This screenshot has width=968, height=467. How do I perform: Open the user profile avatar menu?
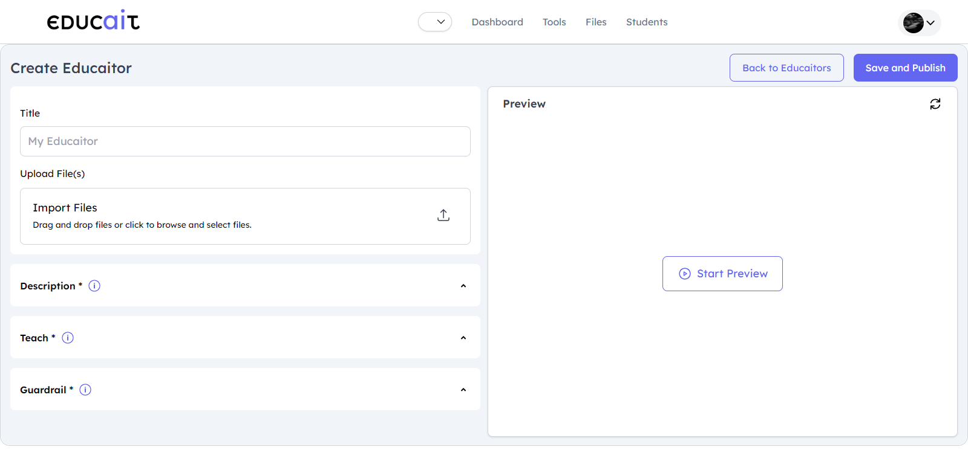pyautogui.click(x=918, y=23)
